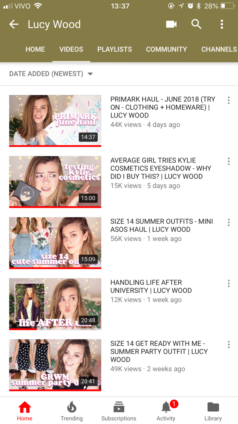Open options menu for Kylie Cosmetics video
The image size is (238, 424).
[x=229, y=161]
